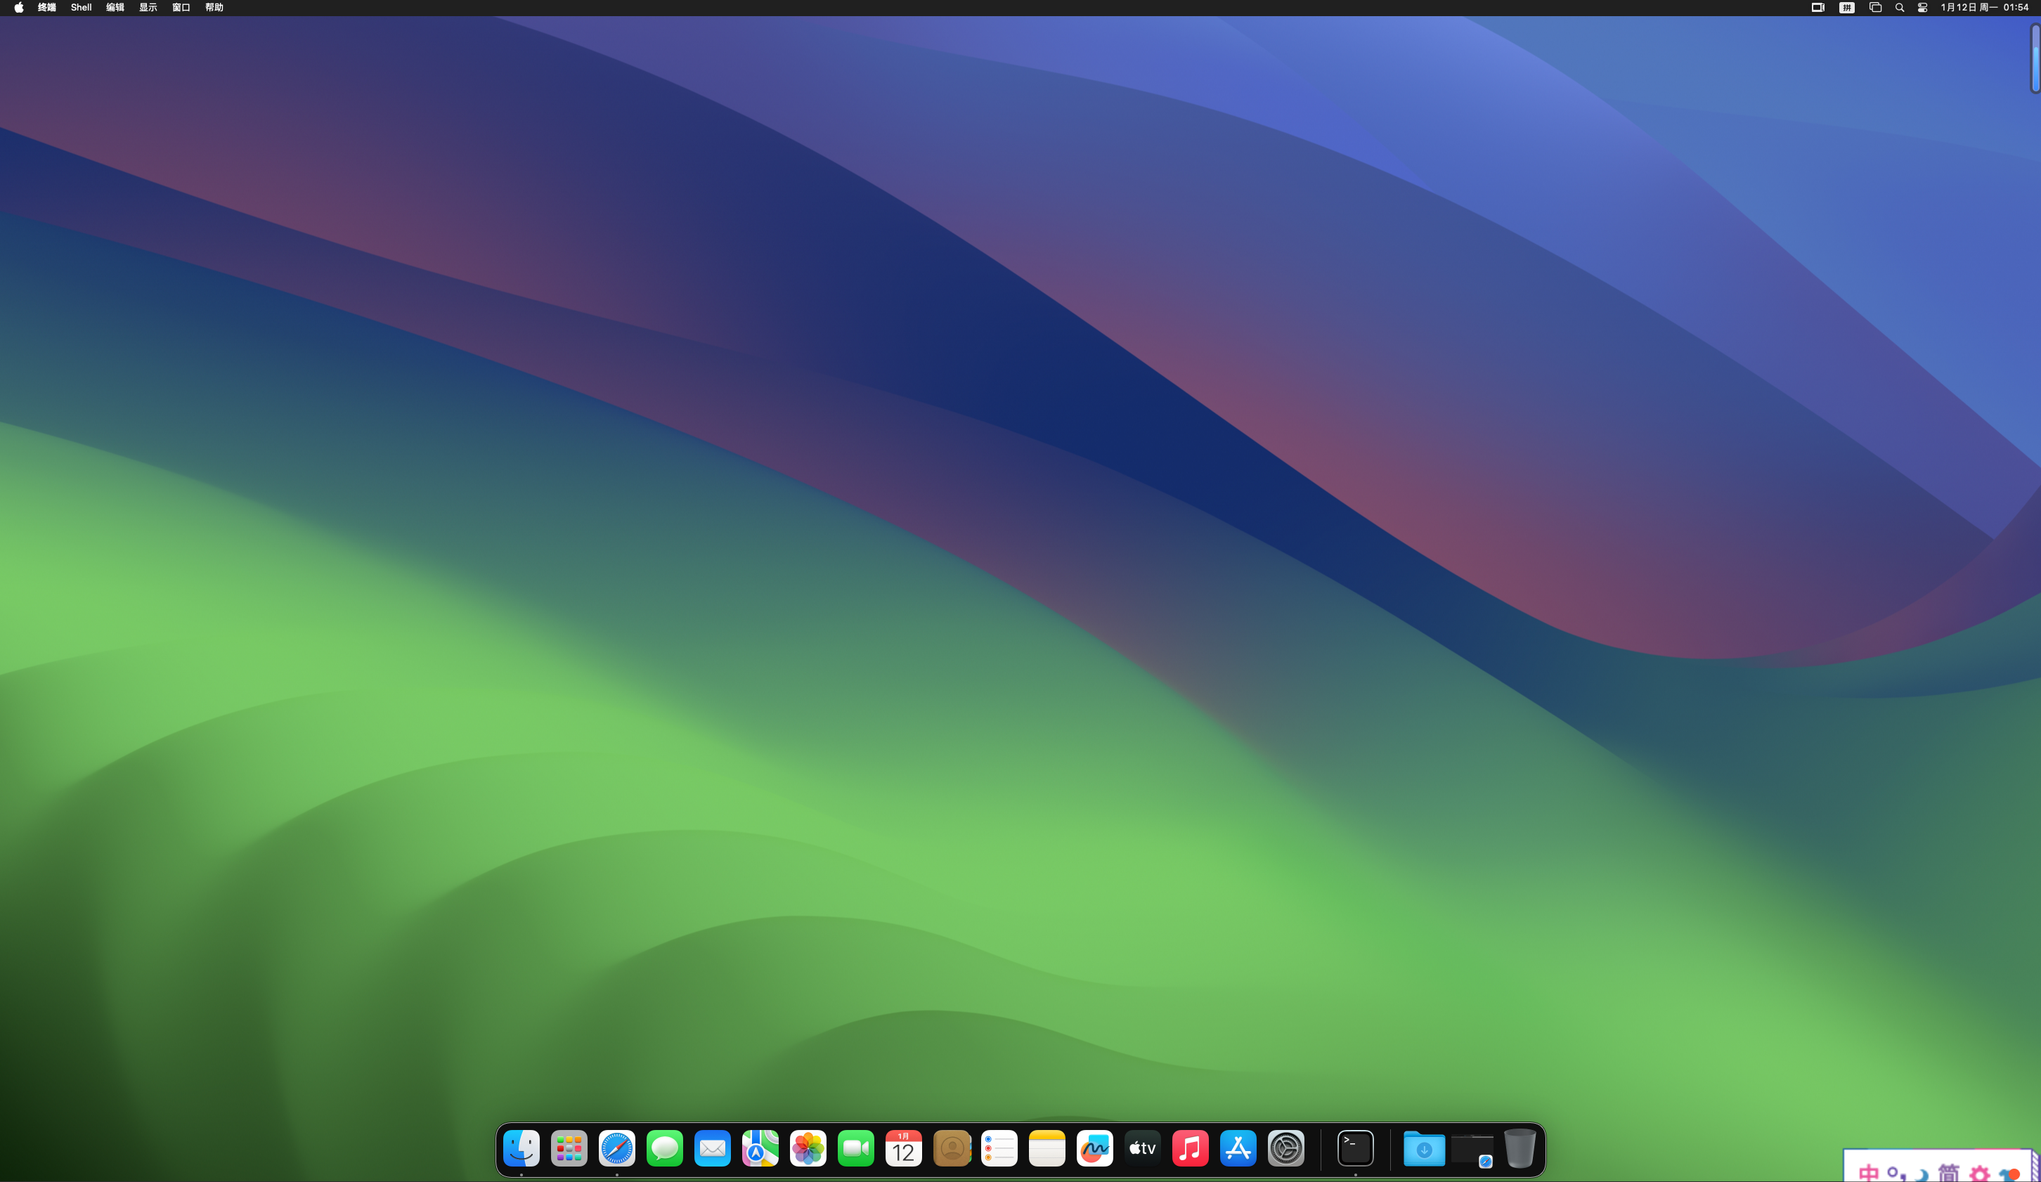Screen dimensions: 2041x1182
Task: Open the App Store from the Dock
Action: (1238, 1148)
